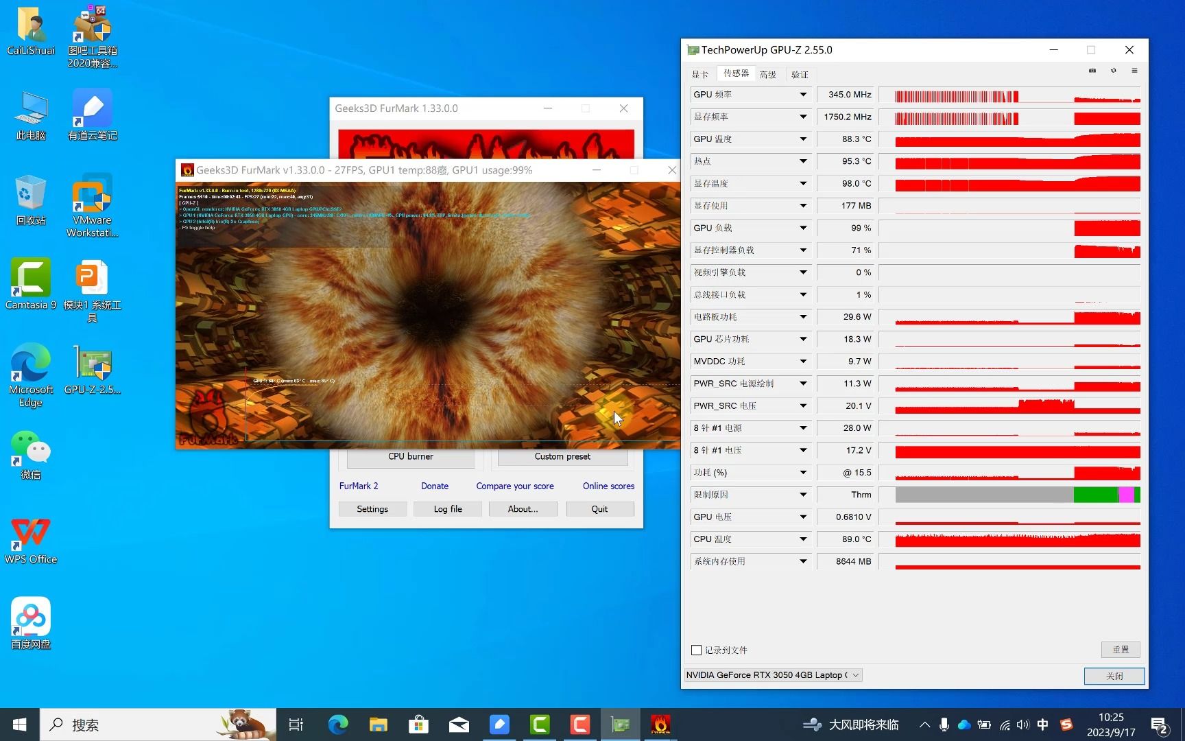Open Microsoft Edge desktop shortcut

(x=31, y=375)
